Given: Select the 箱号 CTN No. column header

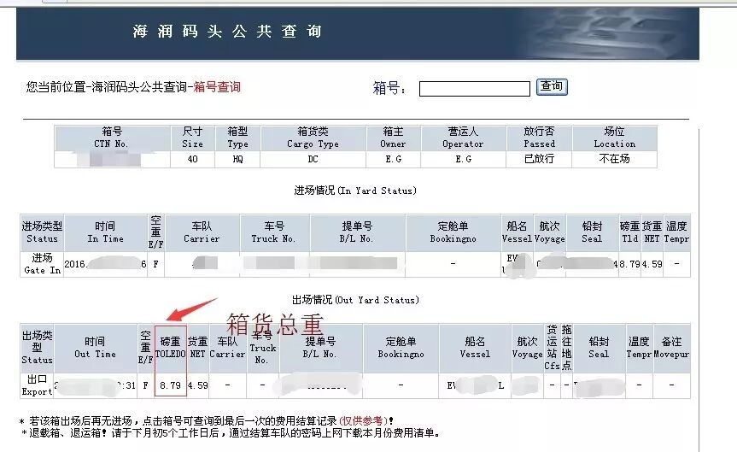Looking at the screenshot, I should (x=112, y=138).
